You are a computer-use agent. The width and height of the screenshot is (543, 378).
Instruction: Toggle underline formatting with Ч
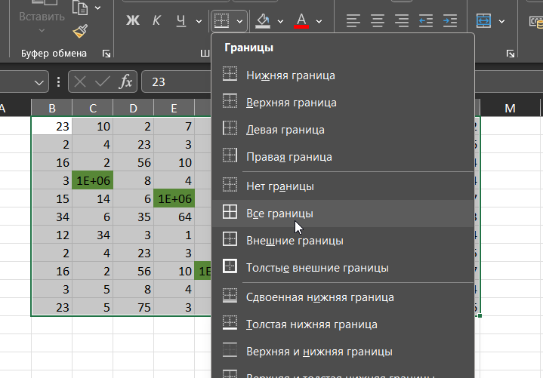click(180, 20)
